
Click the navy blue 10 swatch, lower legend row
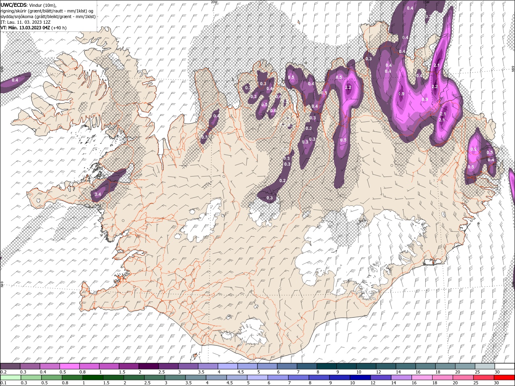point(360,378)
